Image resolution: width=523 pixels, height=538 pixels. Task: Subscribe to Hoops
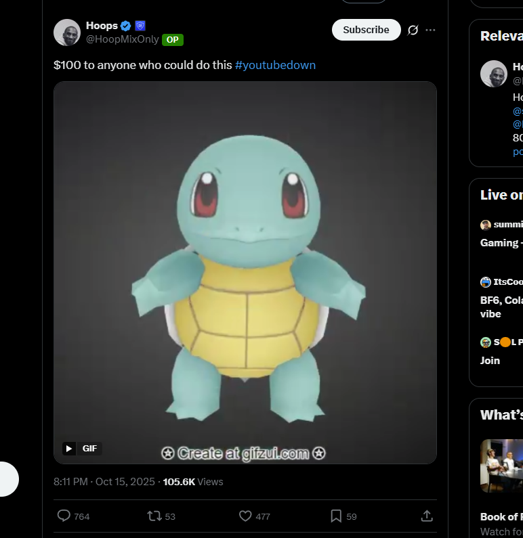pos(366,30)
